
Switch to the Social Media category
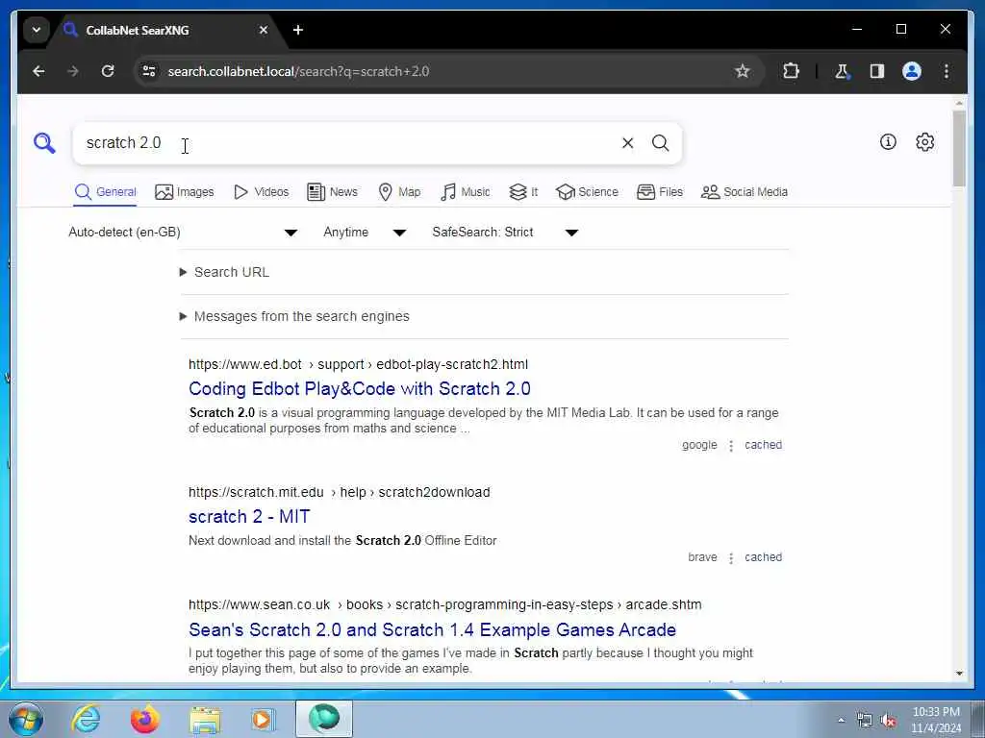745,192
